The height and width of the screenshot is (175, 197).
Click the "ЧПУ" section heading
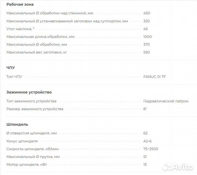[x=11, y=67]
